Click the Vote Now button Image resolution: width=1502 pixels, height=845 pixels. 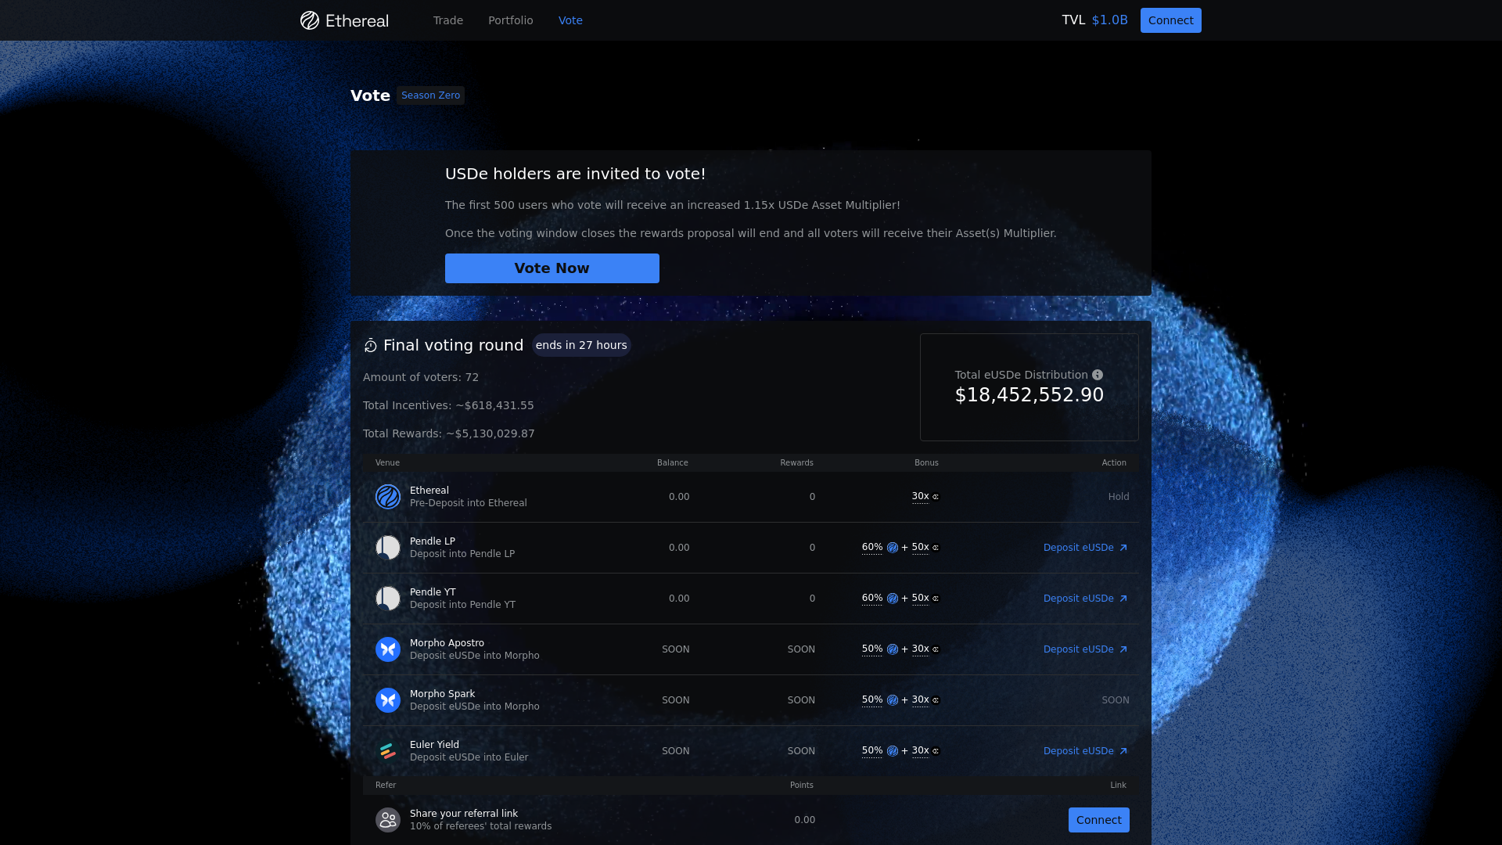pos(552,268)
